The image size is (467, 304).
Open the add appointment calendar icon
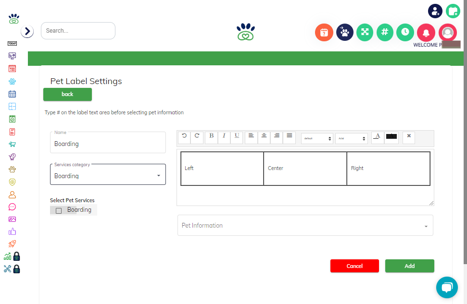(453, 12)
